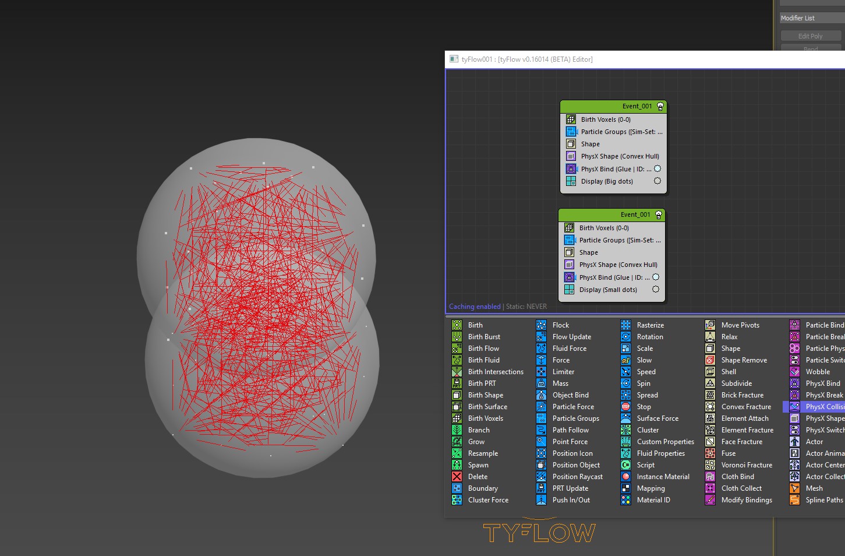Click the Particle Force operator label
This screenshot has width=845, height=556.
coord(573,407)
